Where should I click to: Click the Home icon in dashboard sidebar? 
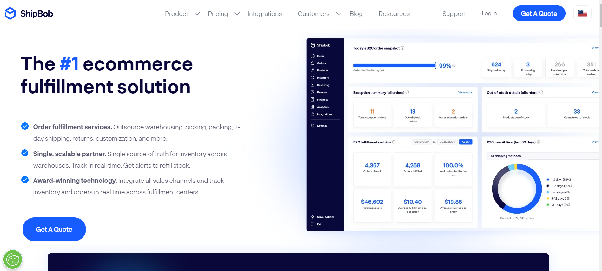tap(313, 56)
